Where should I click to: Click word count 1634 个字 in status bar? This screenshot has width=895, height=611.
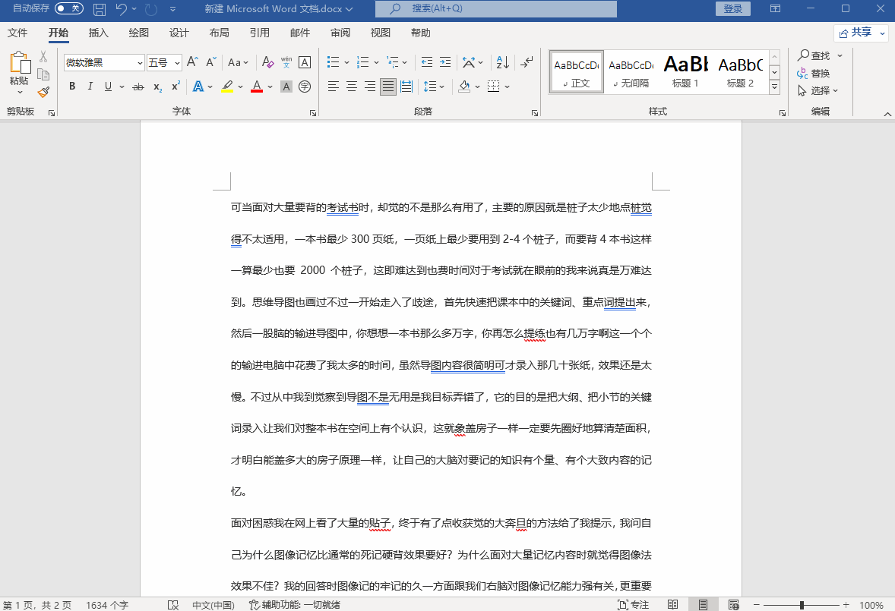point(107,605)
